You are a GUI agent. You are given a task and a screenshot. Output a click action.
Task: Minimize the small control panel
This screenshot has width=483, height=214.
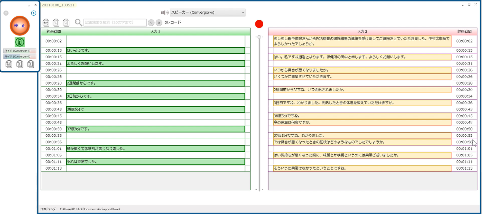click(x=29, y=5)
